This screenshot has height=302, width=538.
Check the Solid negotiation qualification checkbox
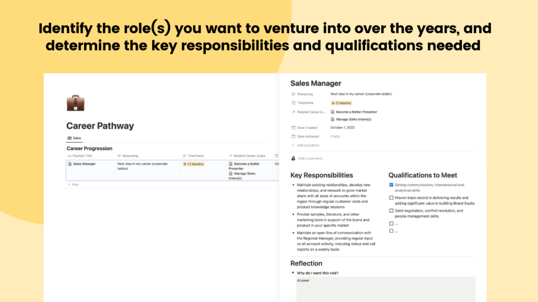click(391, 211)
